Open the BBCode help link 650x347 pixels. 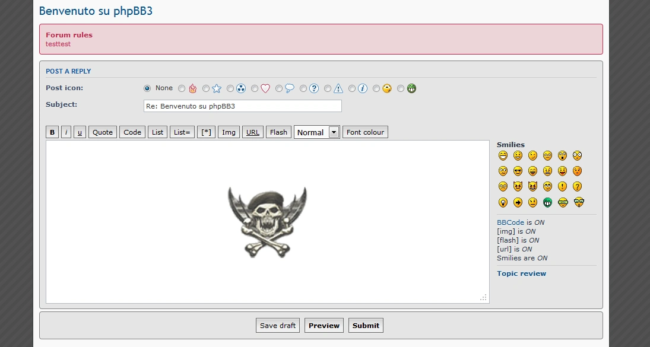[511, 222]
